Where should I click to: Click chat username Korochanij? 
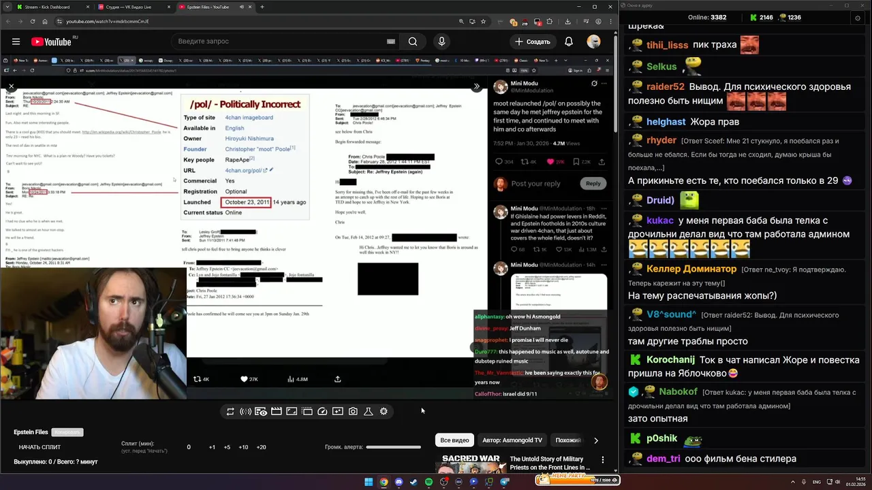click(670, 360)
